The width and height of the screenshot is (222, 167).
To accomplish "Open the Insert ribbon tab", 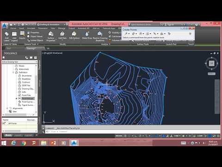I will [x=22, y=28].
